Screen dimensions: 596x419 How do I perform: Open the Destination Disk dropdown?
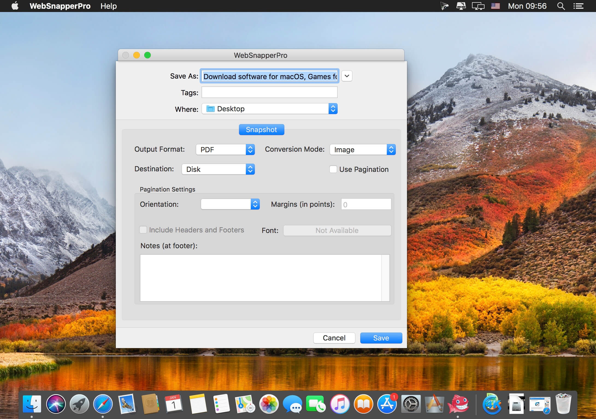click(x=218, y=169)
